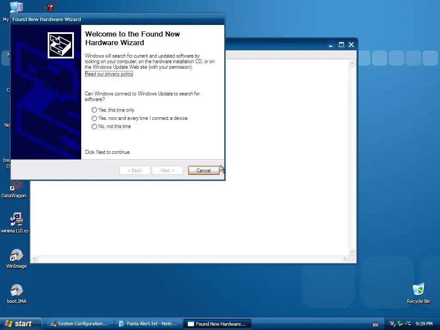This screenshot has height=330, width=440.
Task: Click Notepad's horizontal scrollbar right arrow
Action: [345, 259]
